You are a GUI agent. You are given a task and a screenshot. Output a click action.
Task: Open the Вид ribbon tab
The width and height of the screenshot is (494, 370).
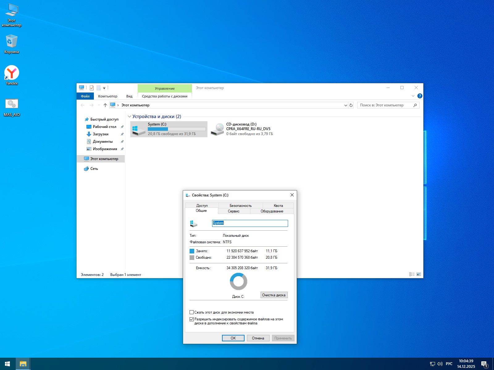[x=129, y=96]
